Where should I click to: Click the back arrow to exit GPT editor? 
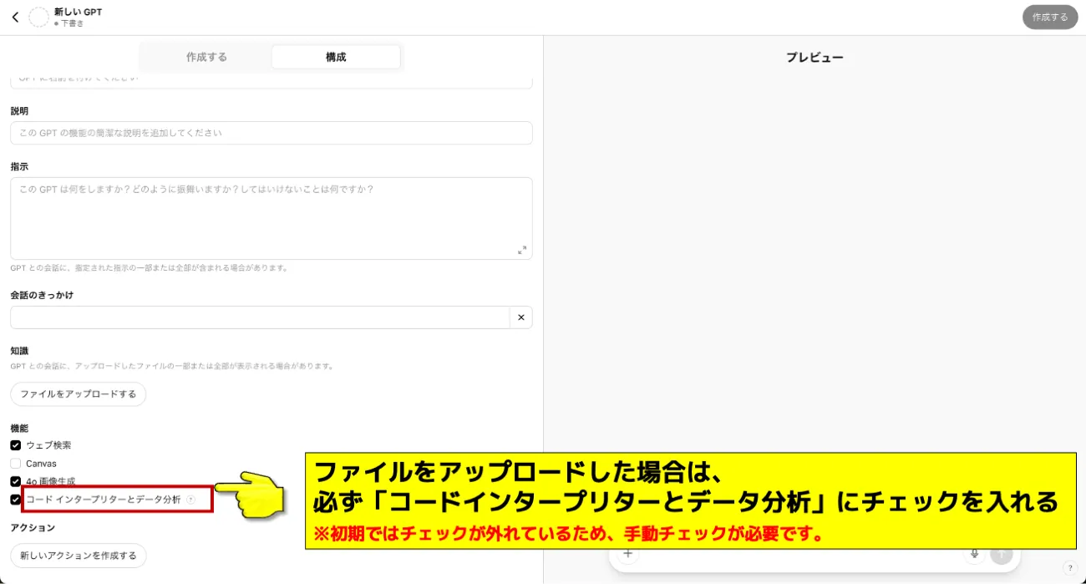coord(15,17)
